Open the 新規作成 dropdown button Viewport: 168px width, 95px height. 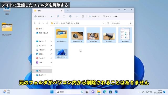click(40, 16)
